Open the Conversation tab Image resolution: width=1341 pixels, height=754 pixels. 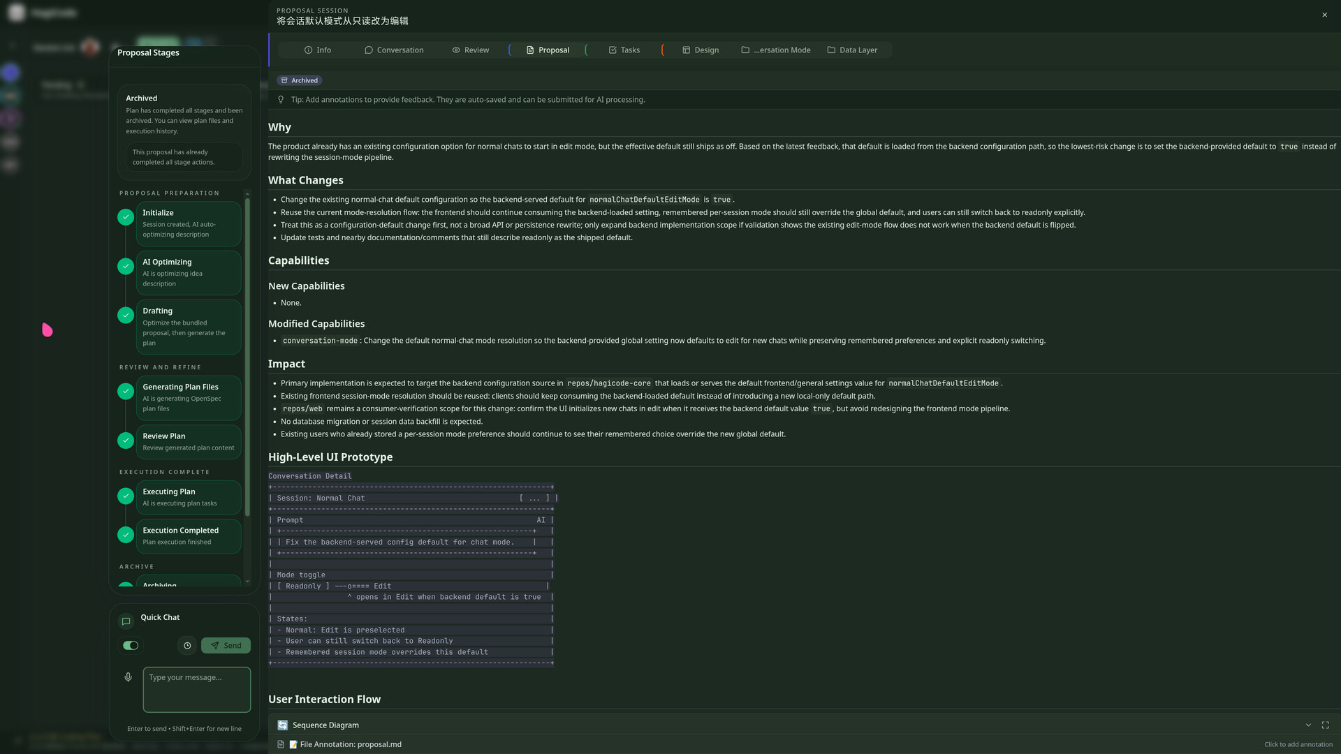[394, 50]
